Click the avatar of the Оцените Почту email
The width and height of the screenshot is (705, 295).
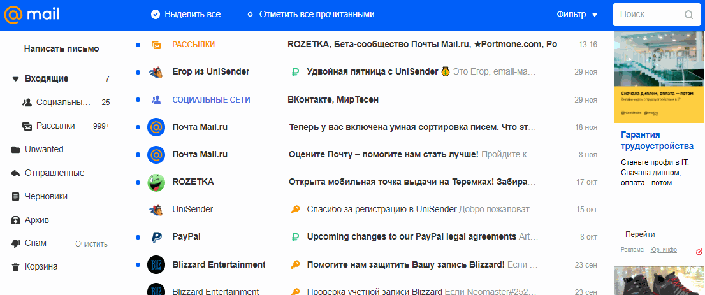click(x=156, y=155)
